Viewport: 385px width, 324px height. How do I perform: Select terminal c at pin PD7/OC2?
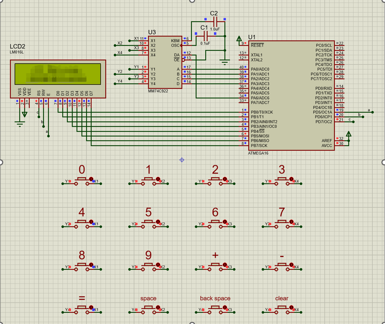(353, 122)
